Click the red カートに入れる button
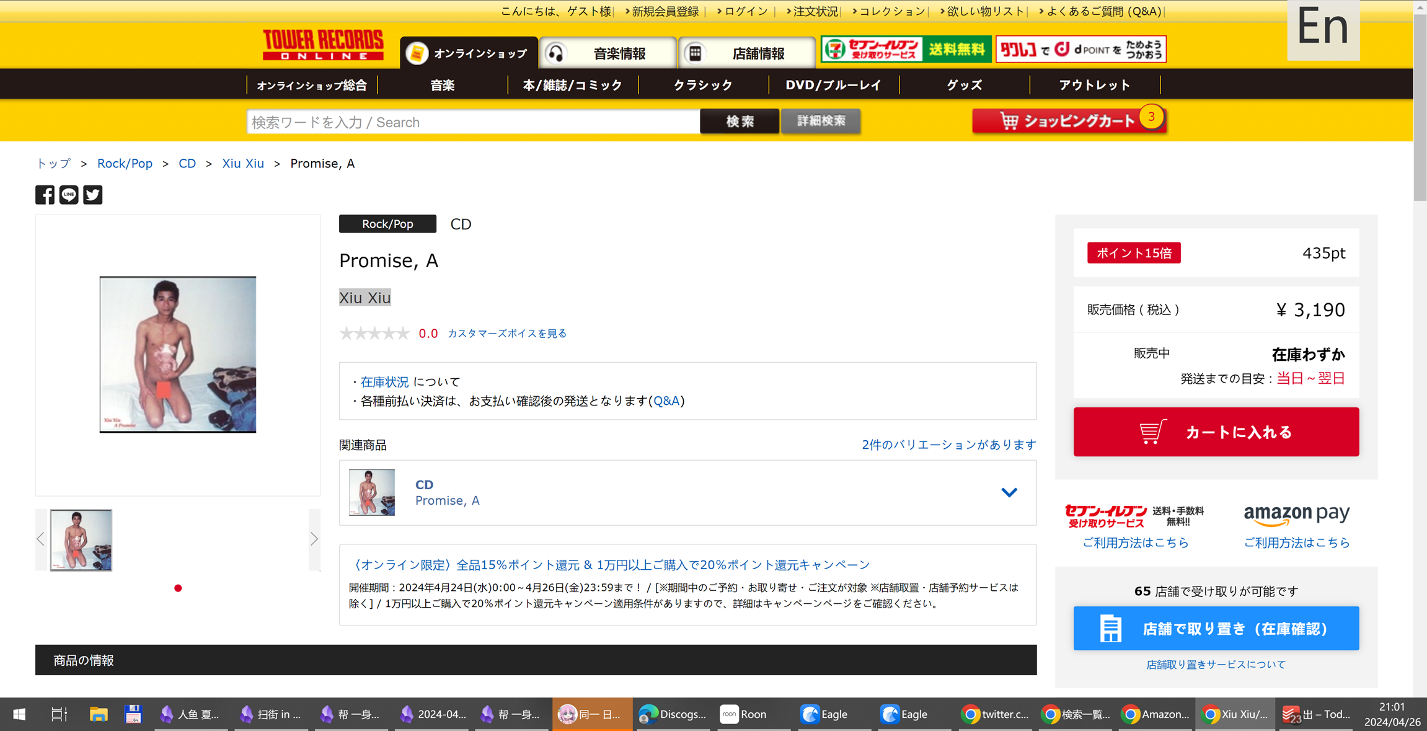Viewport: 1427px width, 731px height. (x=1216, y=432)
